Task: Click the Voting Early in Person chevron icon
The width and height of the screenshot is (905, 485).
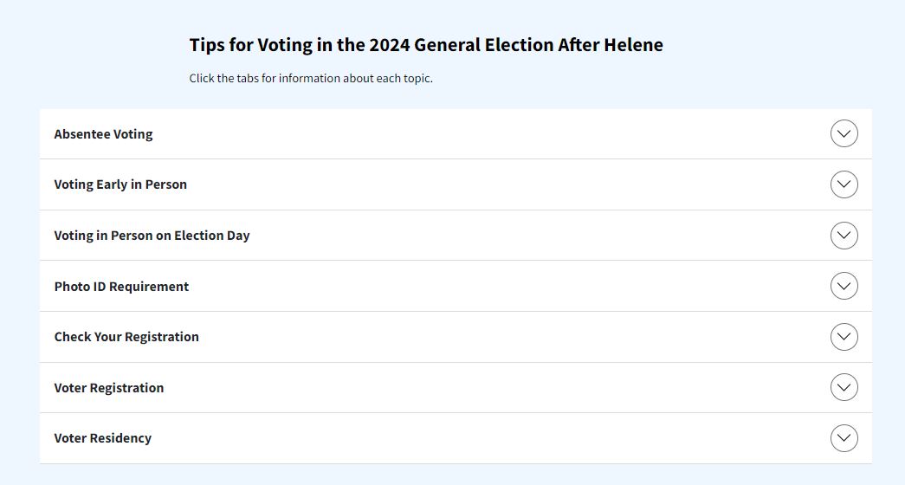Action: click(844, 184)
